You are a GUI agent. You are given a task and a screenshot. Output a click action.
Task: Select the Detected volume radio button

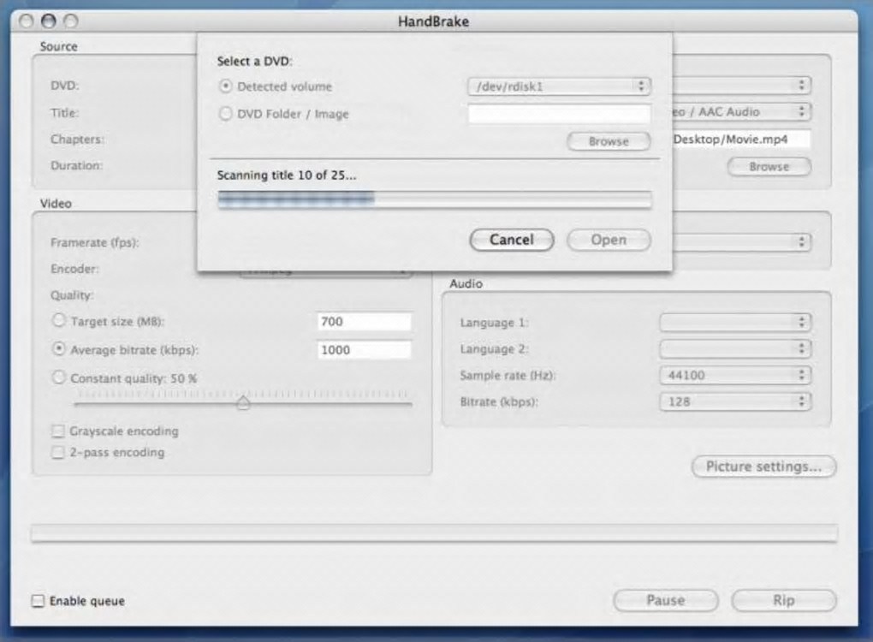[x=225, y=86]
